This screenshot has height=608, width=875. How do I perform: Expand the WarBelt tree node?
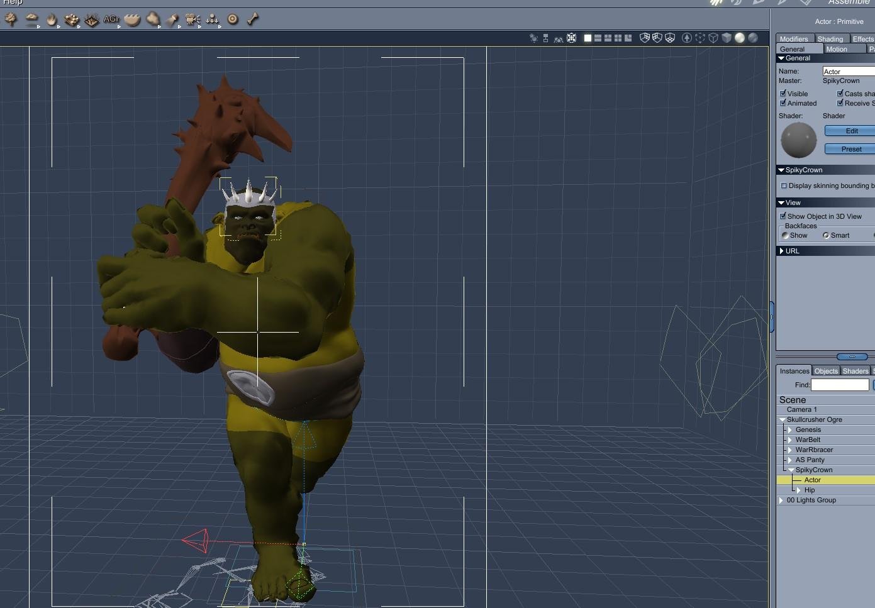point(790,440)
